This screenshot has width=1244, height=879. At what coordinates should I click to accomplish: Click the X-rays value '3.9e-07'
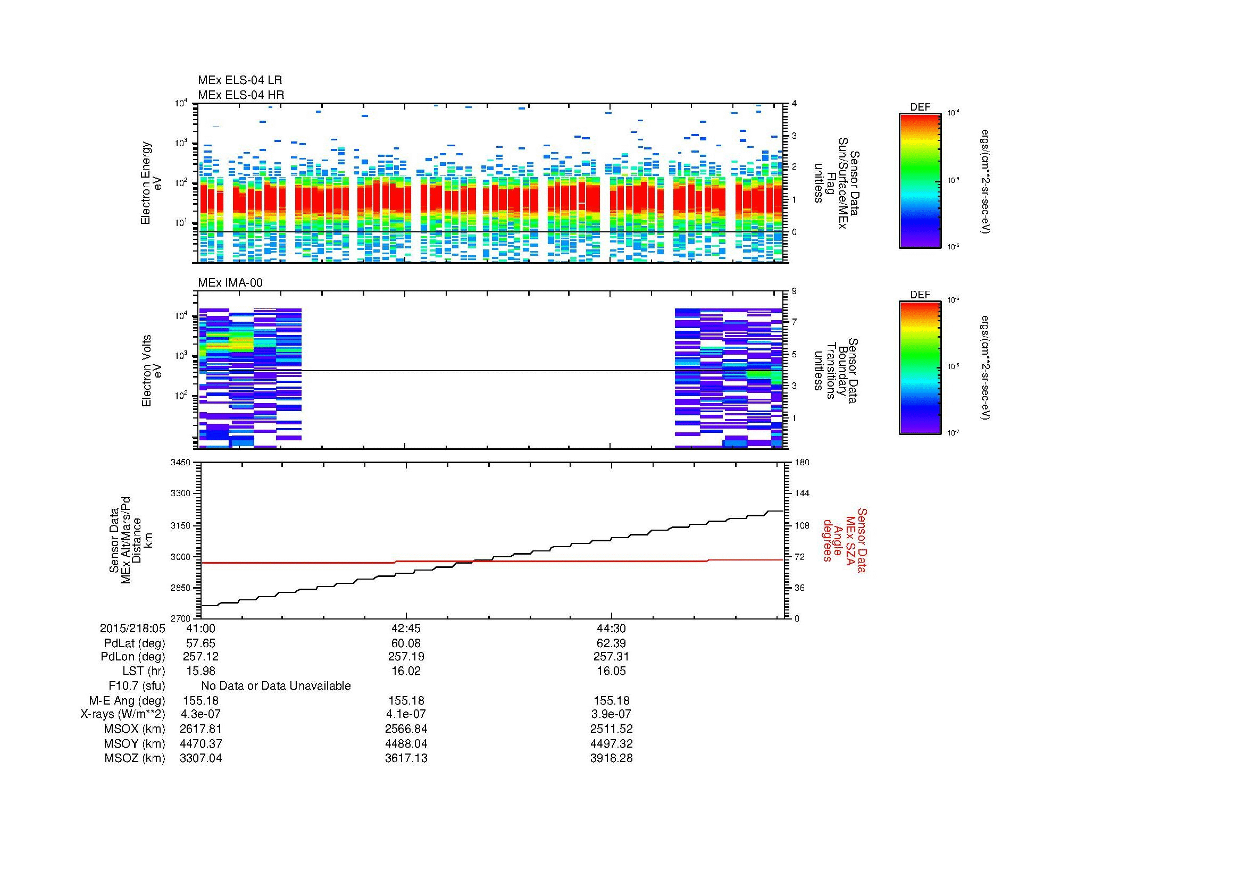611,714
